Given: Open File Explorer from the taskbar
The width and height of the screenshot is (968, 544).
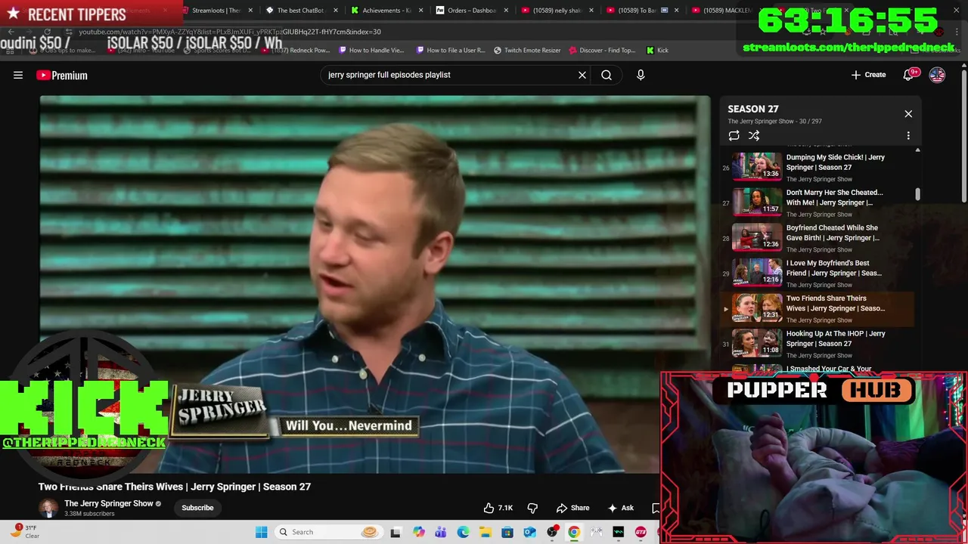Looking at the screenshot, I should [486, 532].
